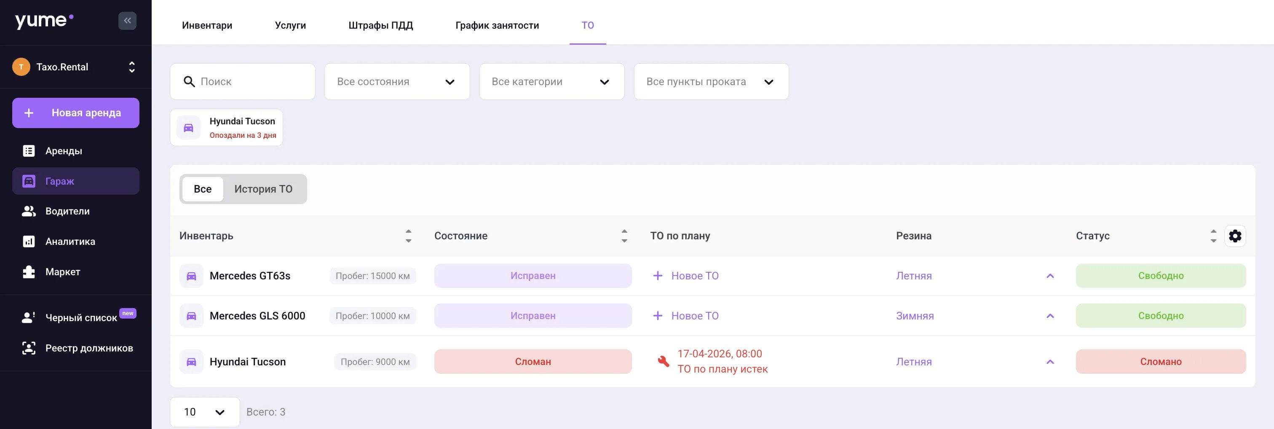Expand Летняя tire chevron for Hyundai Tucson
This screenshot has height=429, width=1274.
pos(1050,362)
